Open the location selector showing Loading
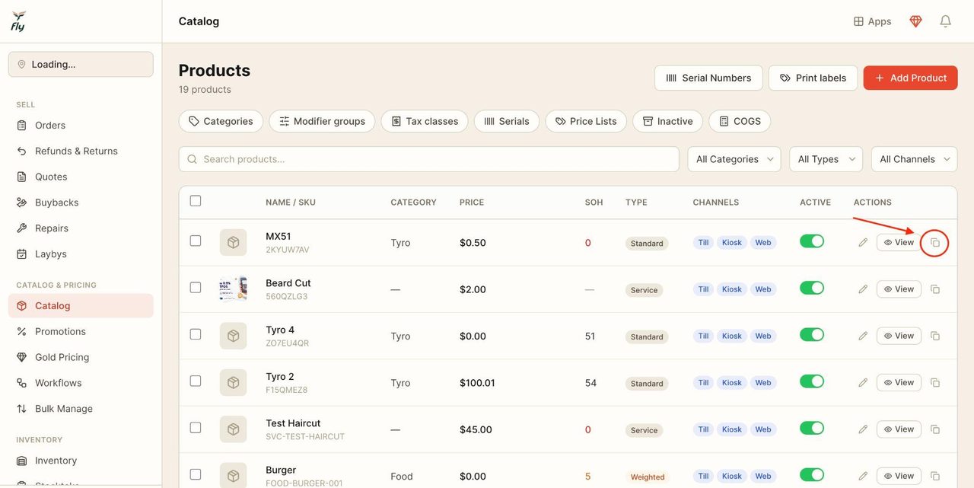This screenshot has height=488, width=974. click(x=81, y=65)
